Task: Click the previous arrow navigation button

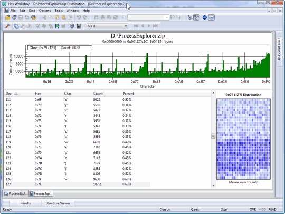Action: (142, 26)
